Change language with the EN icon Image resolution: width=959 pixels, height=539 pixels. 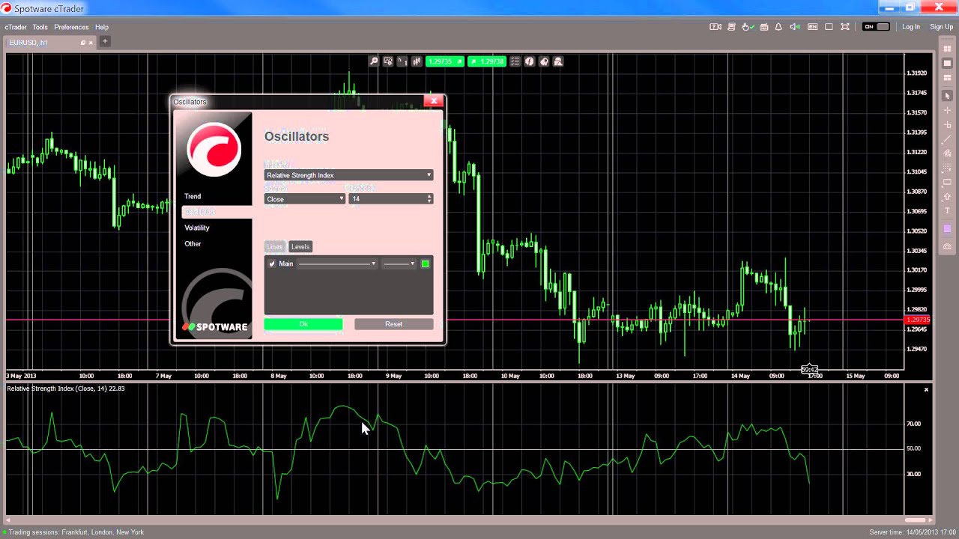click(x=813, y=27)
